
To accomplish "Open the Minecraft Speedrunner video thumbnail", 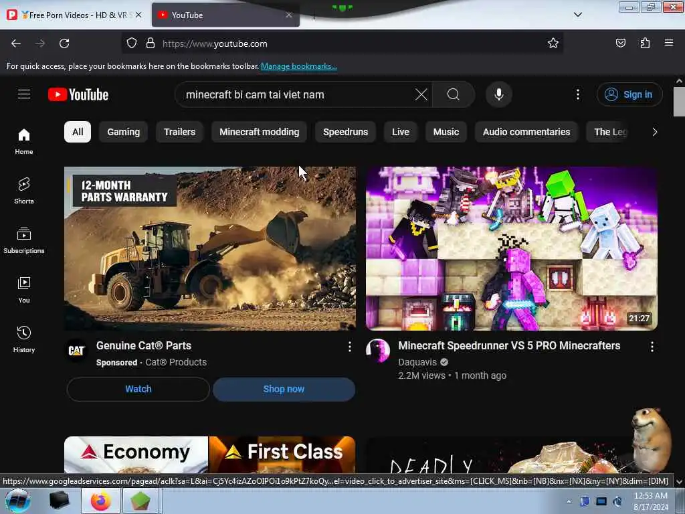I will [x=512, y=248].
